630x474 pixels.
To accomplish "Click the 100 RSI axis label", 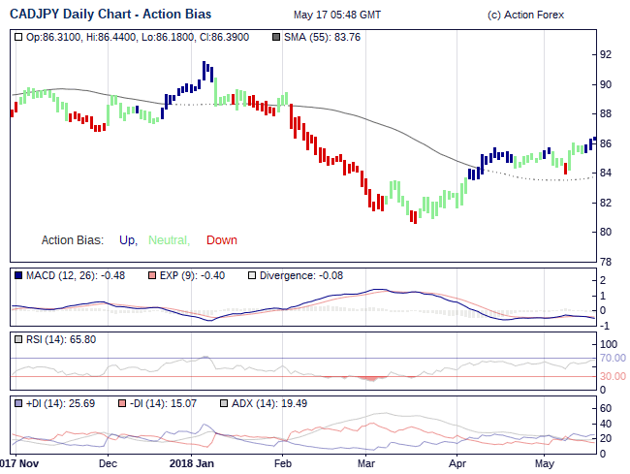I will [x=609, y=344].
